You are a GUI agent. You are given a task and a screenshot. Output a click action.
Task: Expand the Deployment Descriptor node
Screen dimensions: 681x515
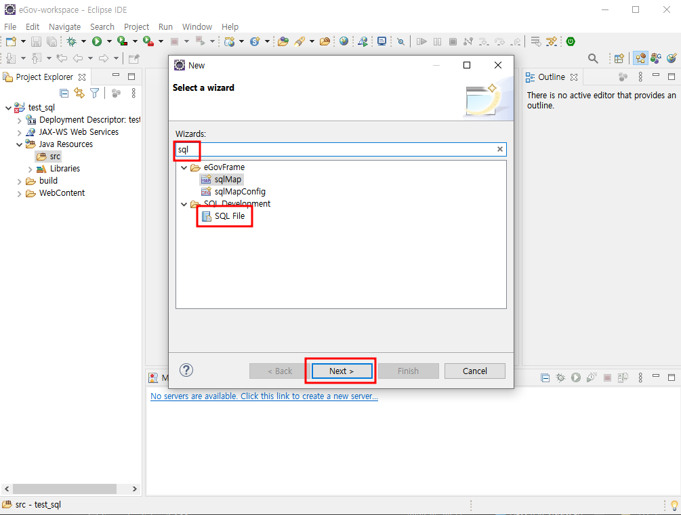point(19,121)
